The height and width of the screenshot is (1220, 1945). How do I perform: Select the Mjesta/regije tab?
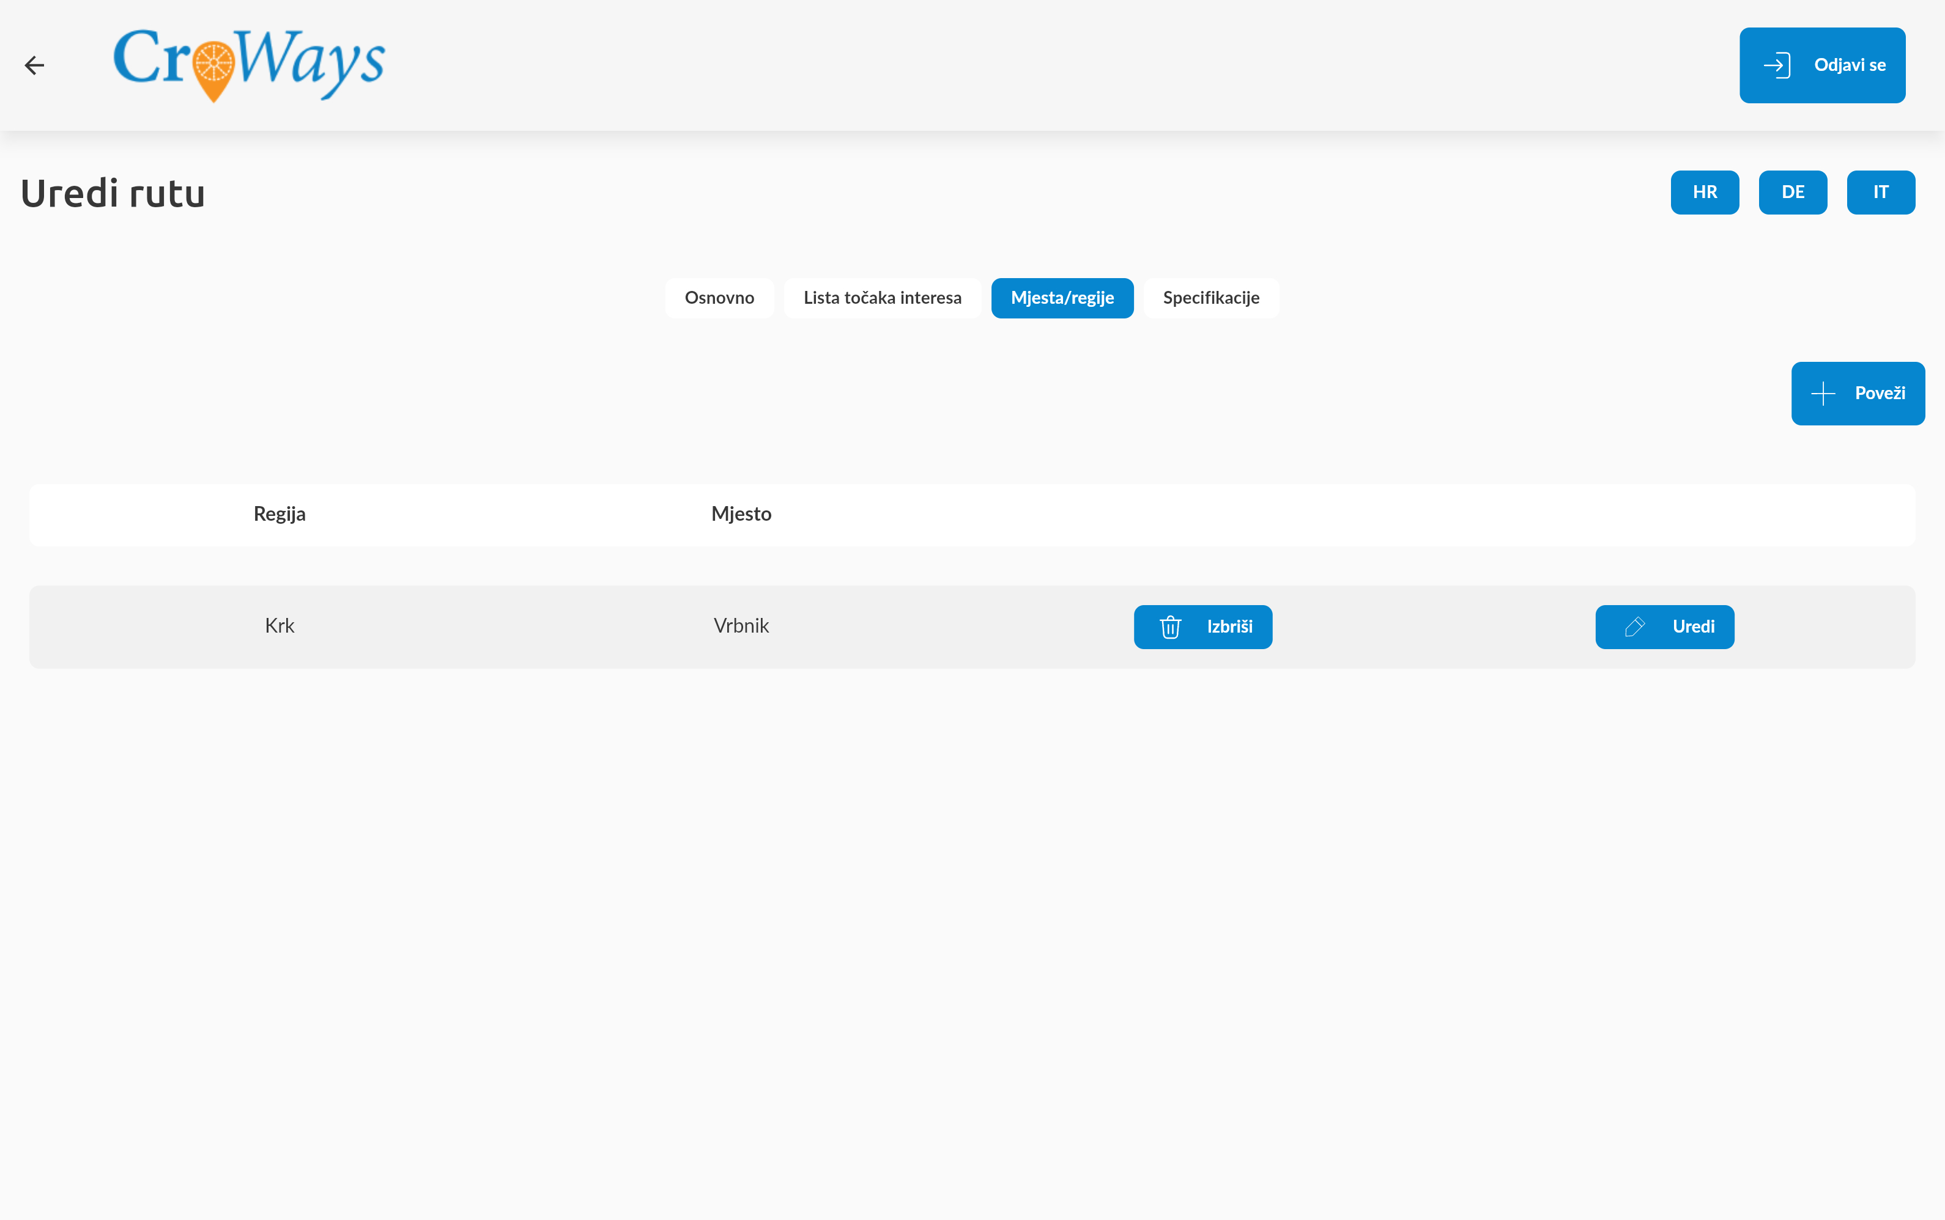pos(1062,298)
